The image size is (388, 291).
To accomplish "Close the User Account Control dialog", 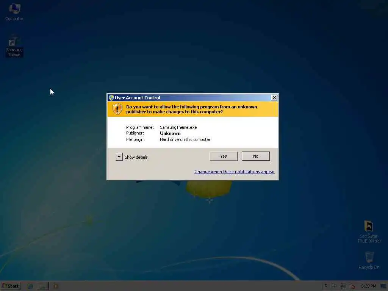I will click(274, 97).
